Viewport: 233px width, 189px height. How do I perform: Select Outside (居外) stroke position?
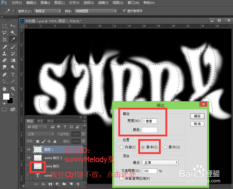point(165,147)
